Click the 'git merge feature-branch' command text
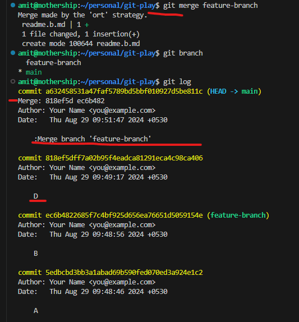This screenshot has width=299, height=322. click(x=210, y=6)
